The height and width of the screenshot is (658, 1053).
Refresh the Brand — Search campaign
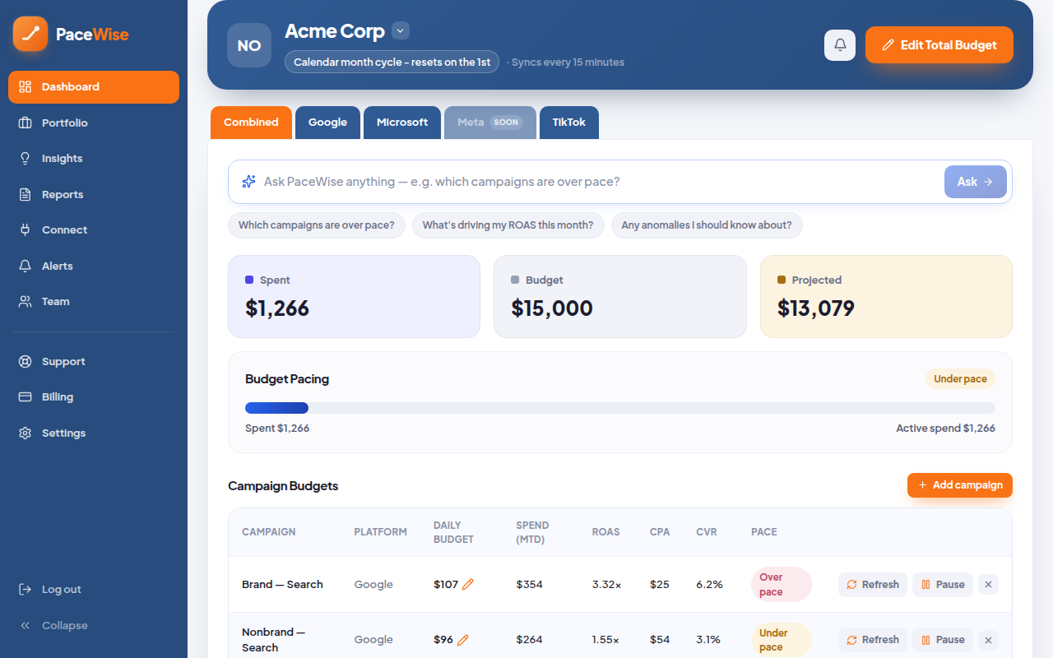(873, 585)
